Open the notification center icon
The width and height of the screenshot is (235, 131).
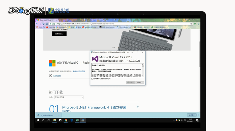coord(197,120)
